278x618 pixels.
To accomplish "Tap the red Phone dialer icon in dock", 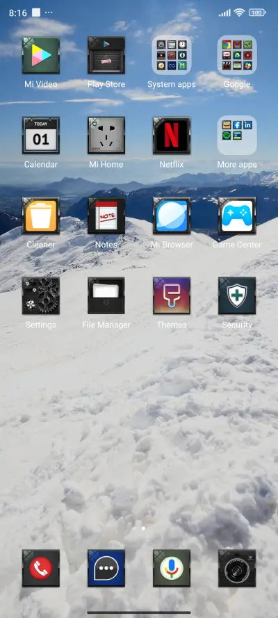I will (x=40, y=569).
